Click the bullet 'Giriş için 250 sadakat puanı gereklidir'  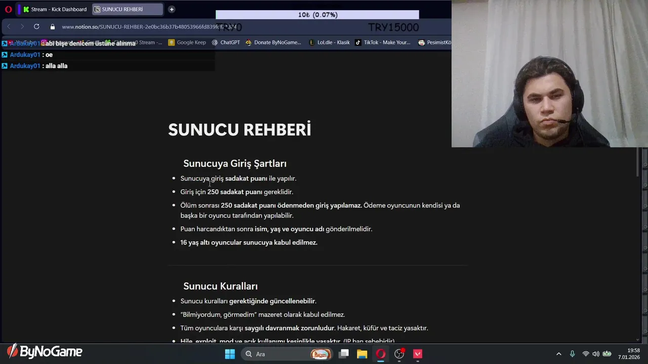[237, 192]
